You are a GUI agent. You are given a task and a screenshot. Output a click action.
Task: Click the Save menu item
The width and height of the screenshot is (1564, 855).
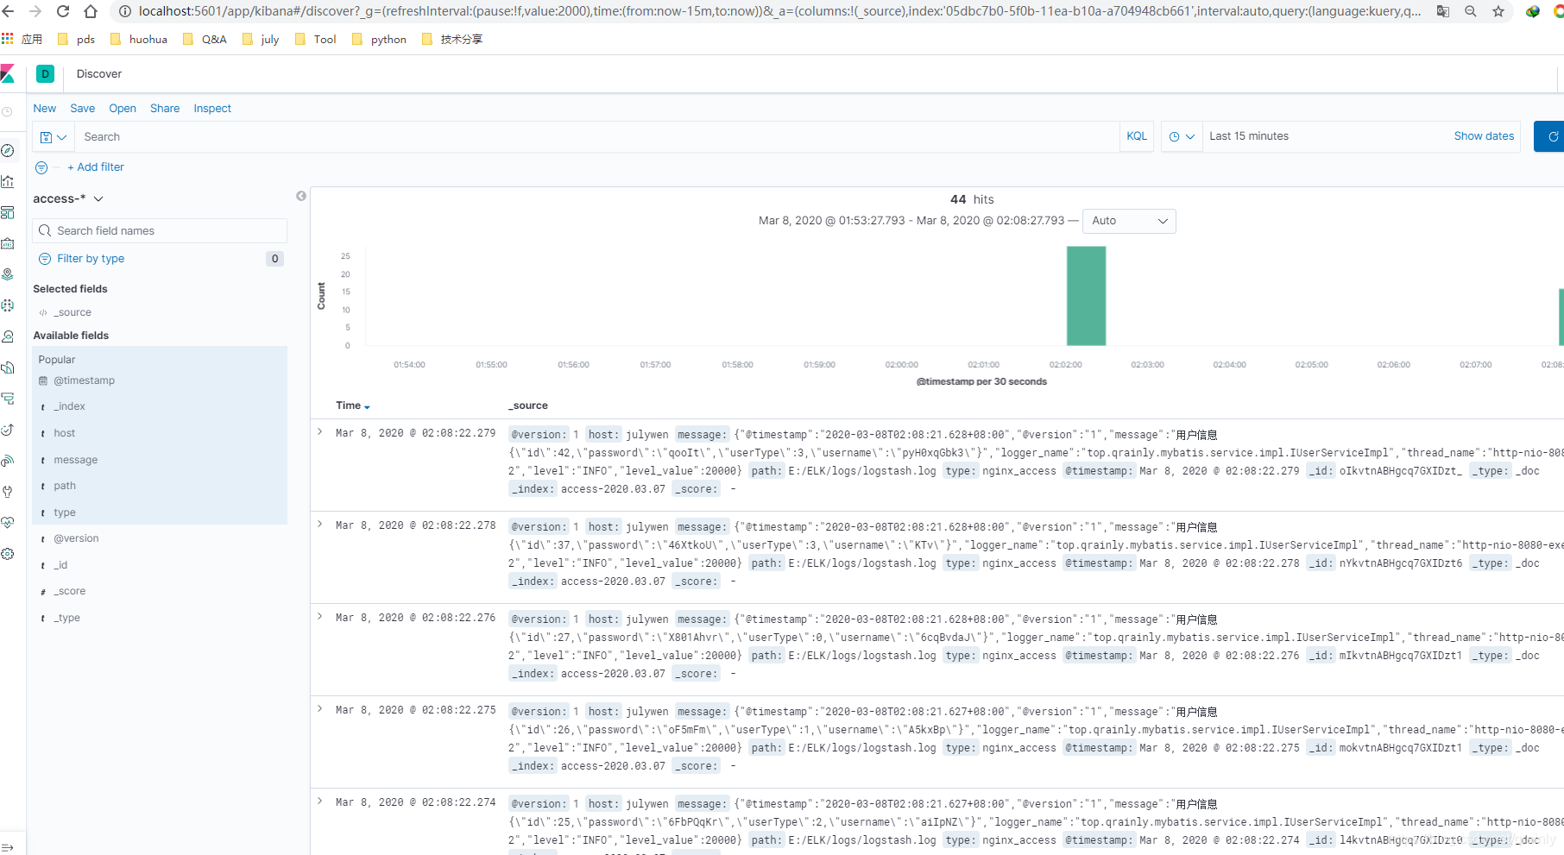tap(83, 109)
